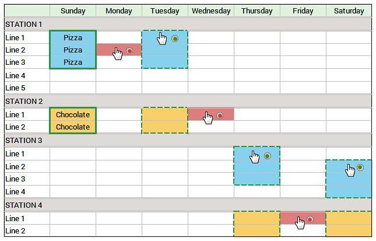Viewport: 376px width, 241px height.
Task: Click the orange block on Saturday Station 4
Action: click(349, 224)
